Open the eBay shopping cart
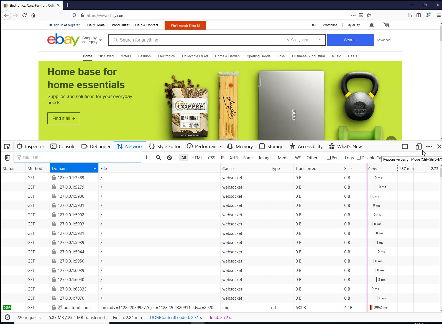The image size is (442, 324). 386,25
